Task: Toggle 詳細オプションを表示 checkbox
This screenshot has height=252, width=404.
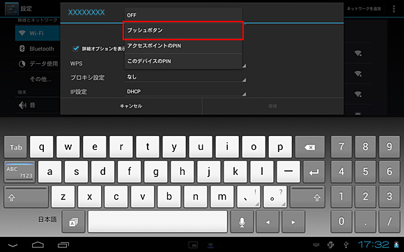Action: tap(75, 49)
